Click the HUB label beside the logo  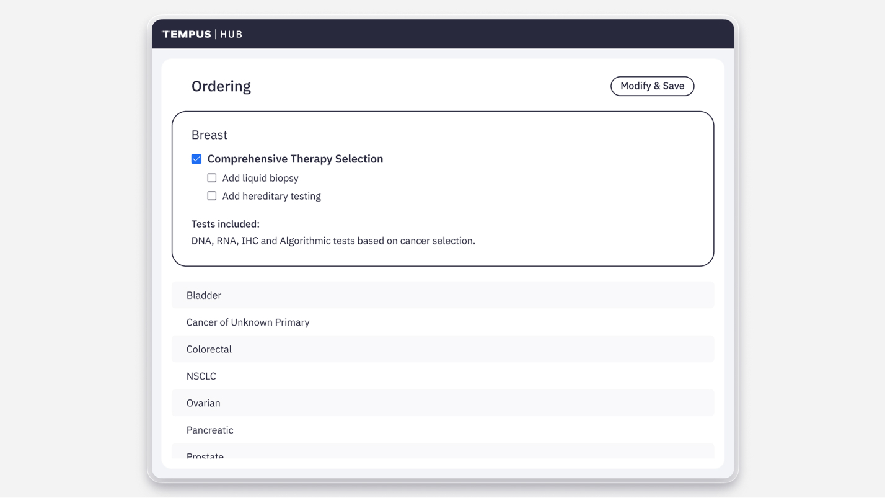coord(231,34)
